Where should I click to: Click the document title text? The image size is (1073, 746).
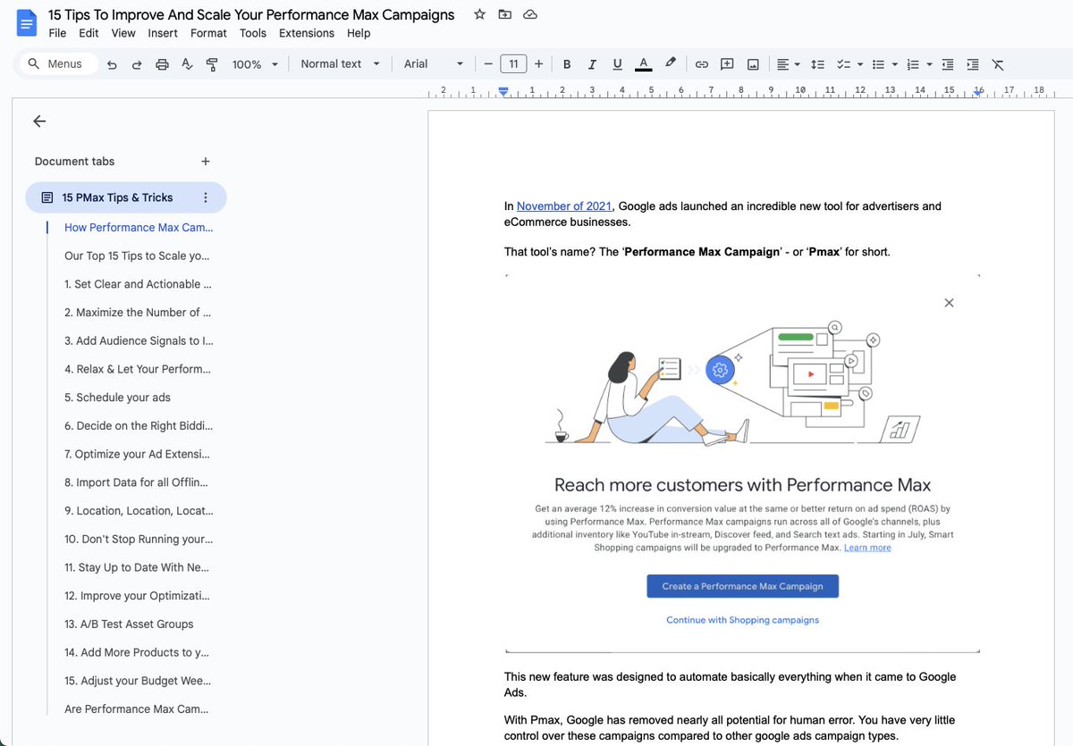click(251, 14)
